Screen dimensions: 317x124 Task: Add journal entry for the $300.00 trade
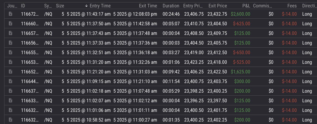[x=11, y=81]
